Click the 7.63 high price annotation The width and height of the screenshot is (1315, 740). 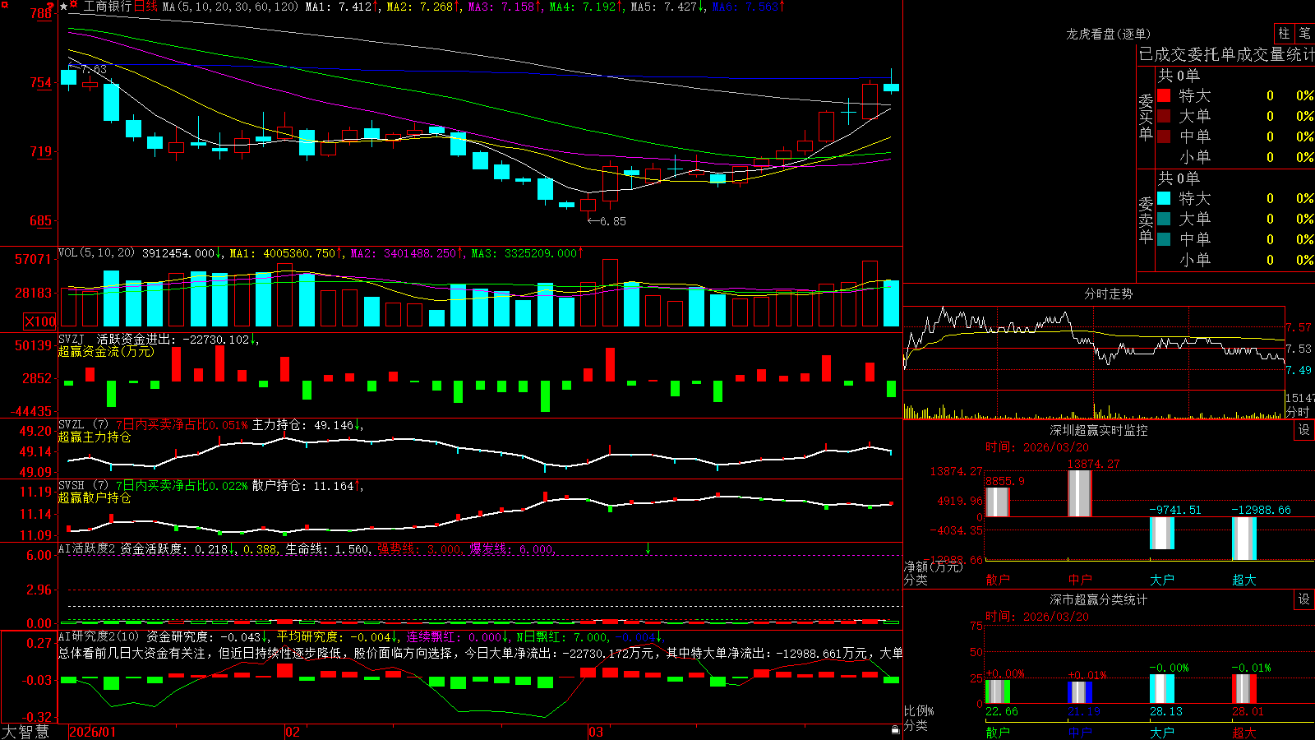88,70
